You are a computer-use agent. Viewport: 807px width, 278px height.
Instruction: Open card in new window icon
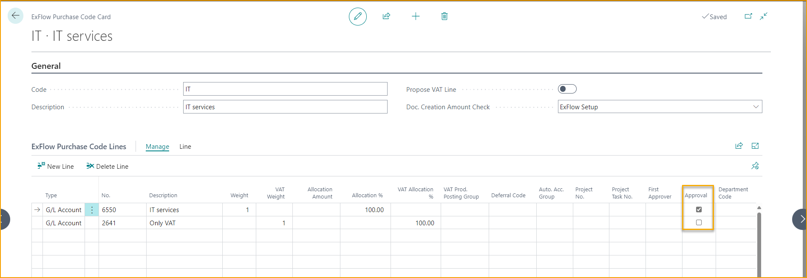pos(748,16)
